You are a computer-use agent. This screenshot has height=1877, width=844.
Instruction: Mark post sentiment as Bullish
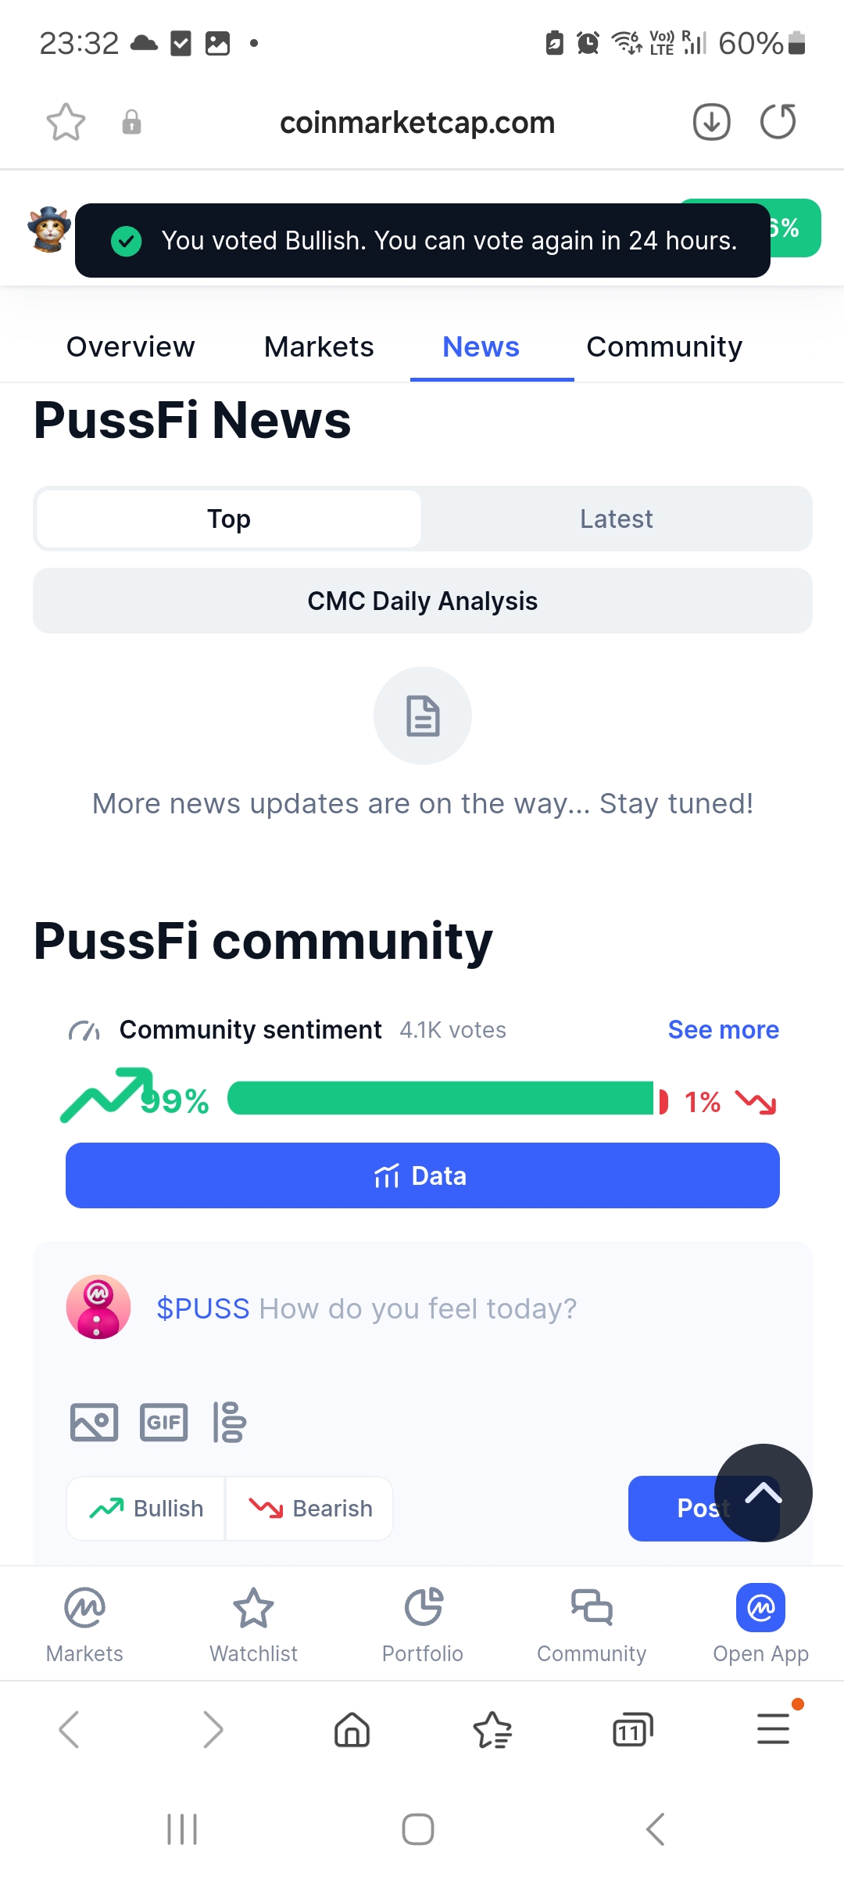146,1509
